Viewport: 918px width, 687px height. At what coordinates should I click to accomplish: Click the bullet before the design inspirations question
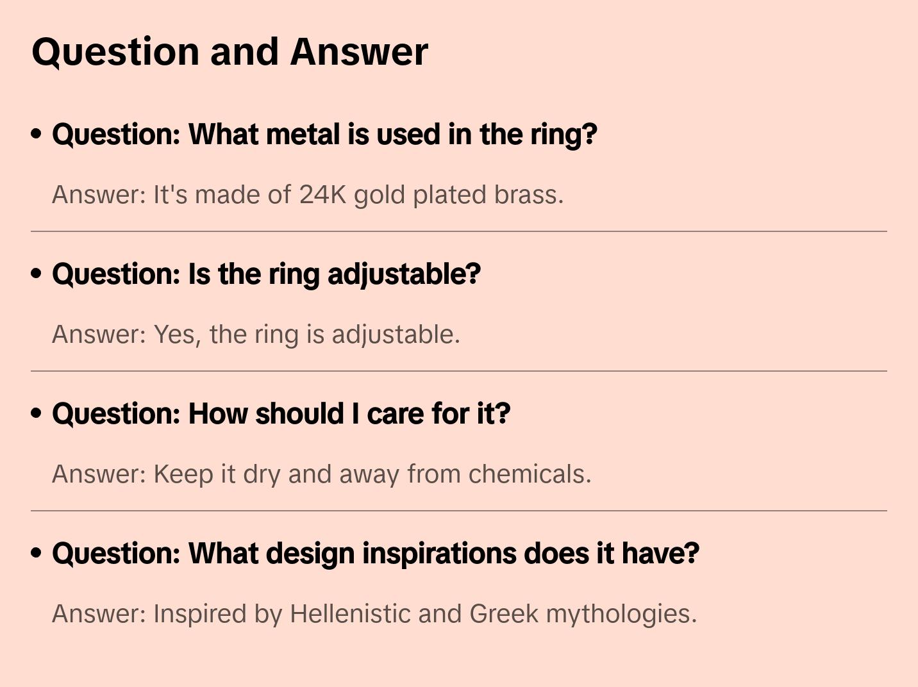(37, 553)
